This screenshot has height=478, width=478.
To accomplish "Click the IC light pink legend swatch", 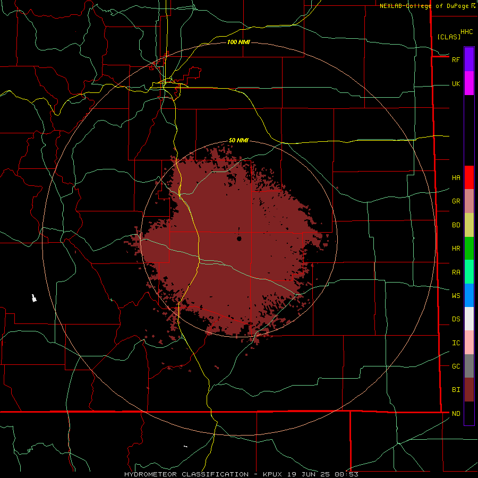I will 469,343.
